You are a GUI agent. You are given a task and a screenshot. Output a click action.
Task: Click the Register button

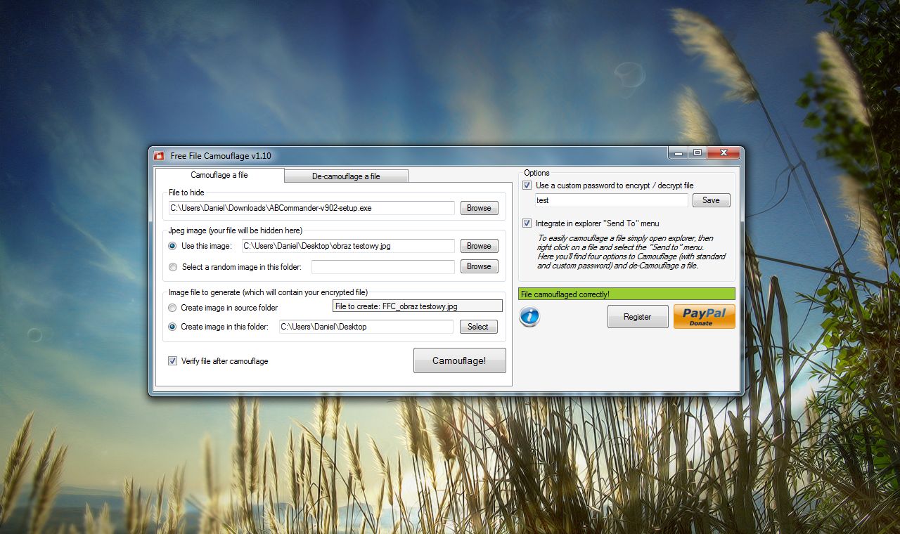[x=638, y=317]
